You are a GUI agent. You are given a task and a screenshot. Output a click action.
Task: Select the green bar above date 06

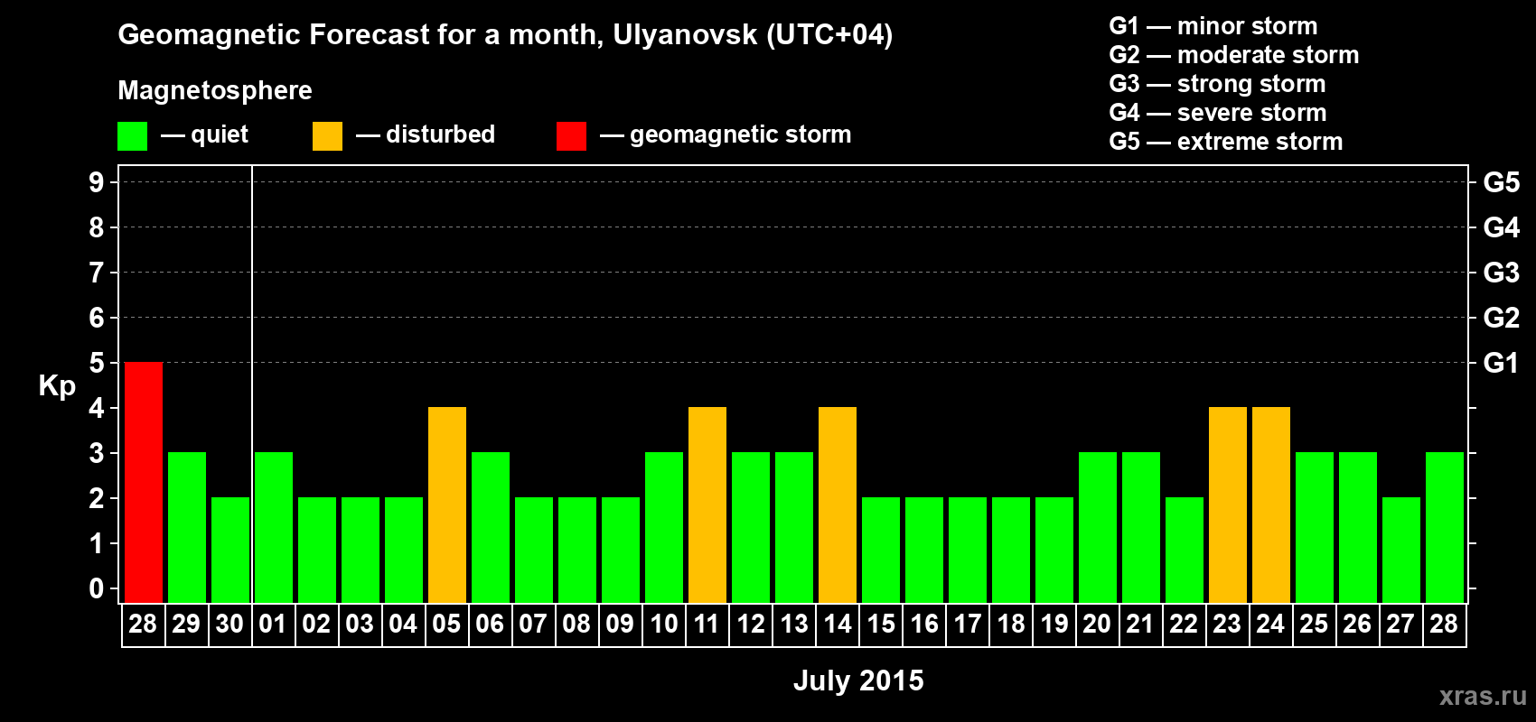click(491, 527)
